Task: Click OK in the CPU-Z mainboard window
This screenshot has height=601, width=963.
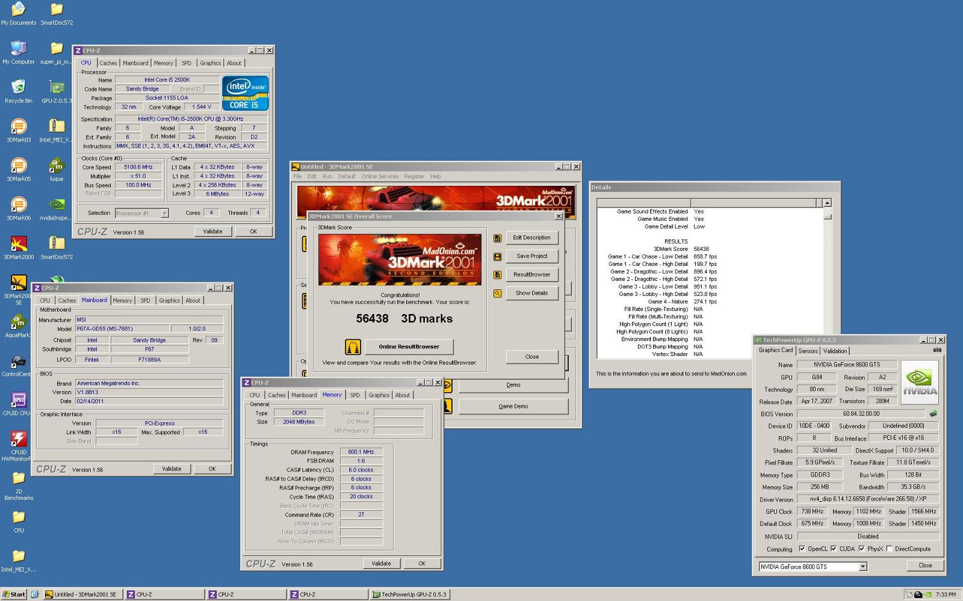Action: tap(212, 469)
